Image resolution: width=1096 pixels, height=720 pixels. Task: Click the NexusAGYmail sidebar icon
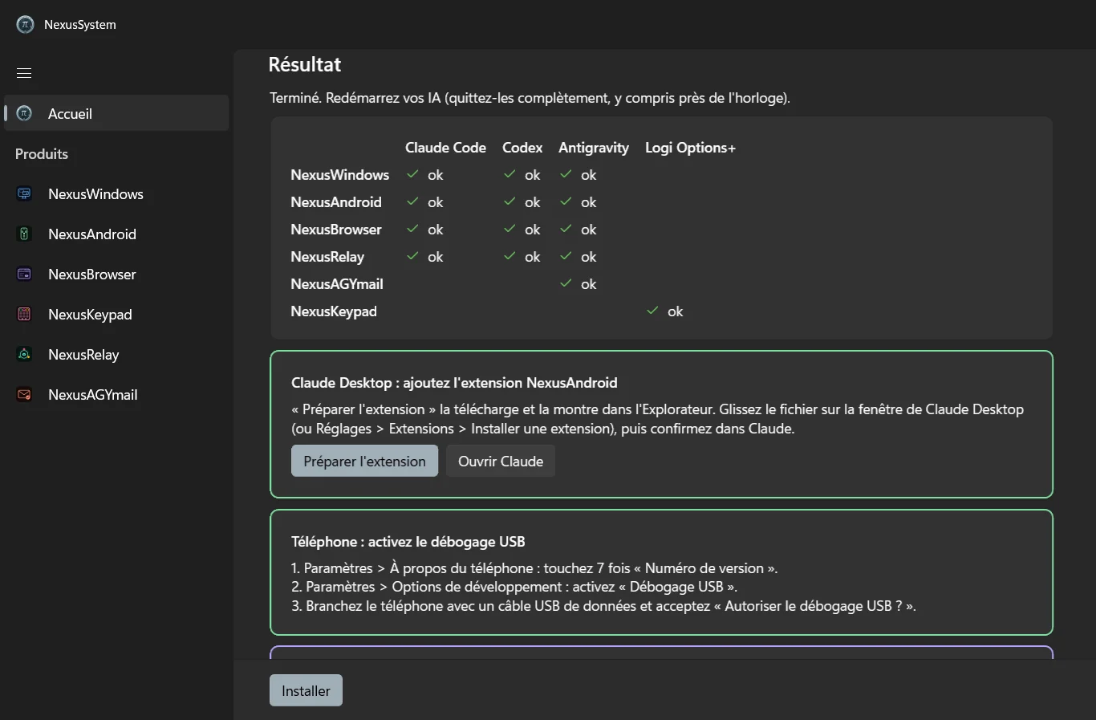24,394
